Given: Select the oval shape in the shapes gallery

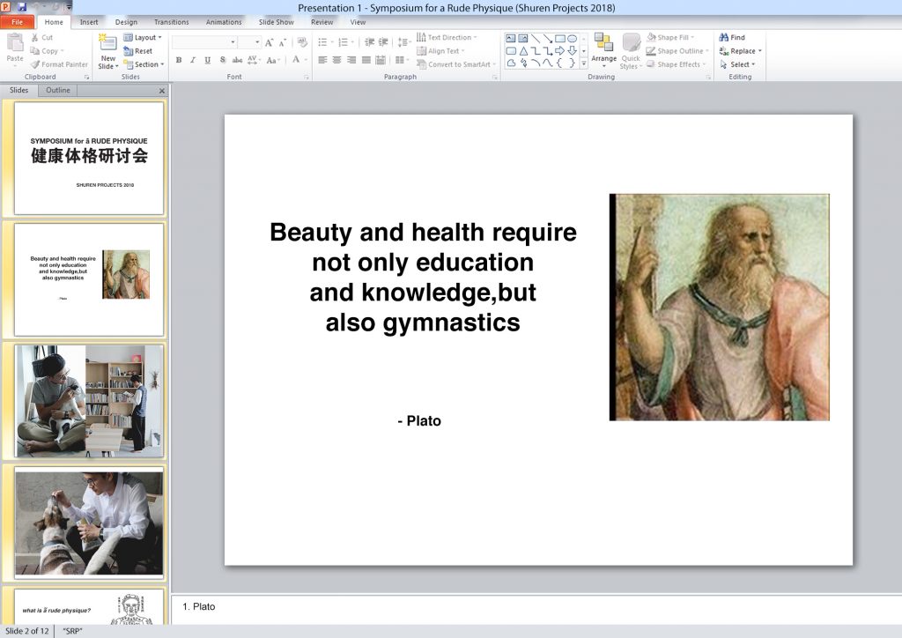Looking at the screenshot, I should (572, 39).
